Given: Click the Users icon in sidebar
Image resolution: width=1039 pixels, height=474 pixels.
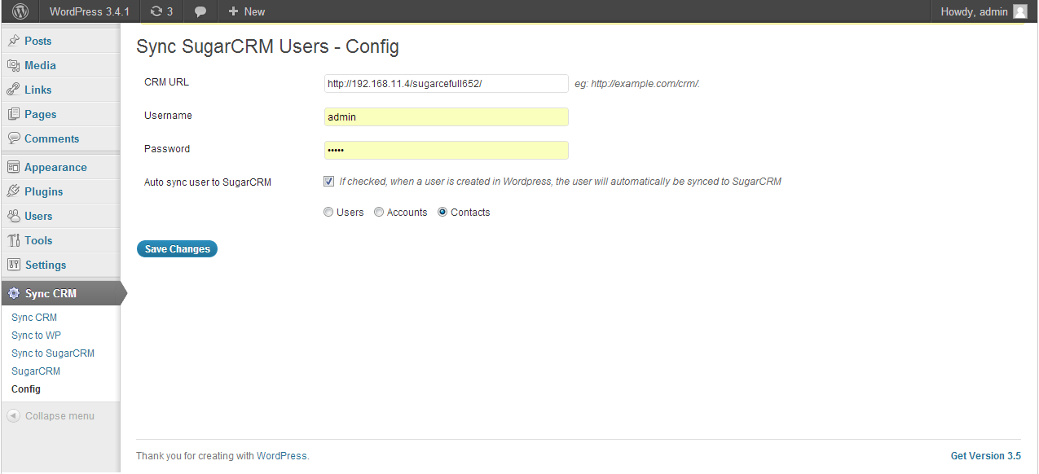Looking at the screenshot, I should click(13, 216).
